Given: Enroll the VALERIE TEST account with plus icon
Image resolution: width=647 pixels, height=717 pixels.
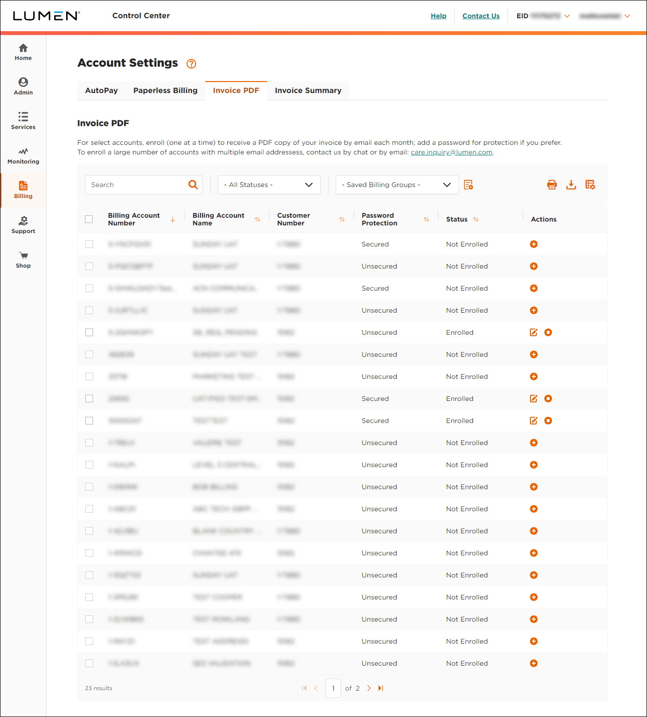Looking at the screenshot, I should pos(534,443).
